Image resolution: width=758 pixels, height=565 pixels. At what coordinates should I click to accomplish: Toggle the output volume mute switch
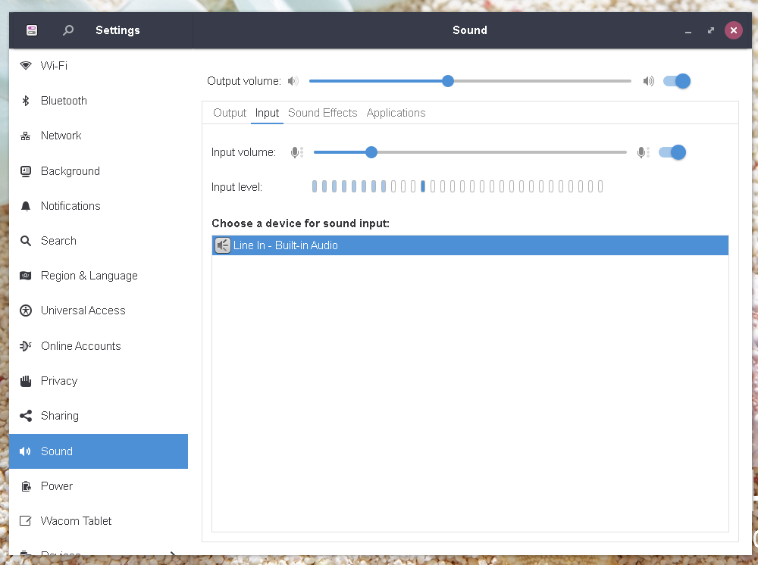click(676, 81)
